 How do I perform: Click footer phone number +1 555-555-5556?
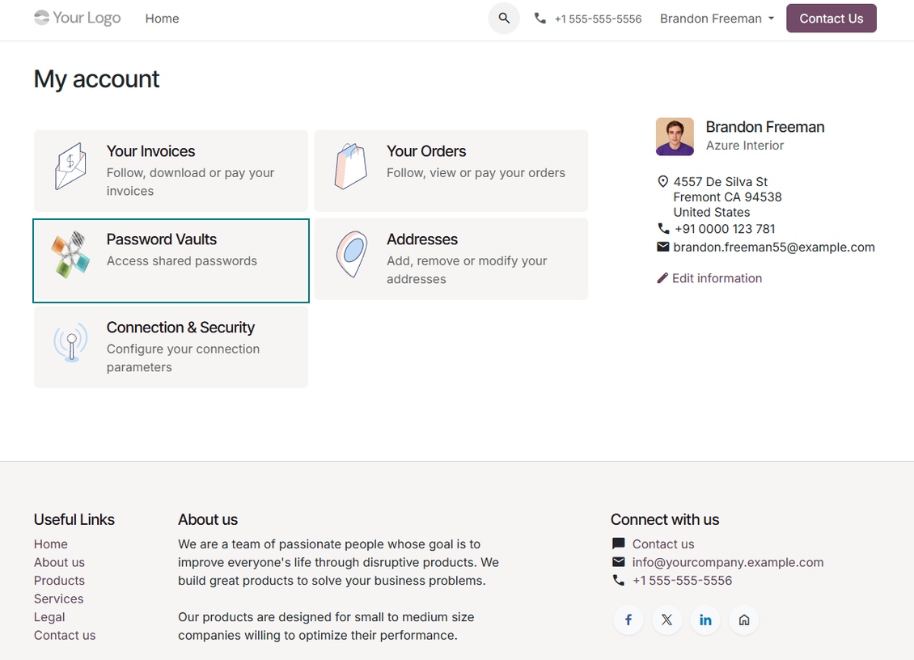click(x=682, y=580)
